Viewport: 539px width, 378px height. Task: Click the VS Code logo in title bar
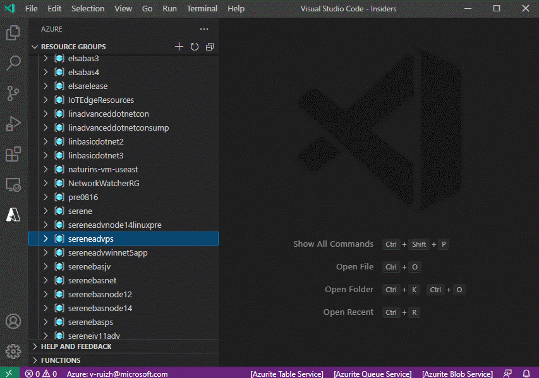click(9, 8)
